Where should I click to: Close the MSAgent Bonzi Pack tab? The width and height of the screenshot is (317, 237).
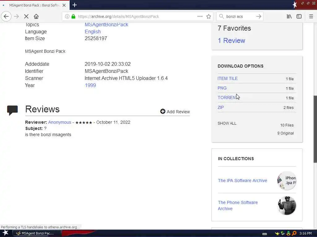tap(64, 5)
